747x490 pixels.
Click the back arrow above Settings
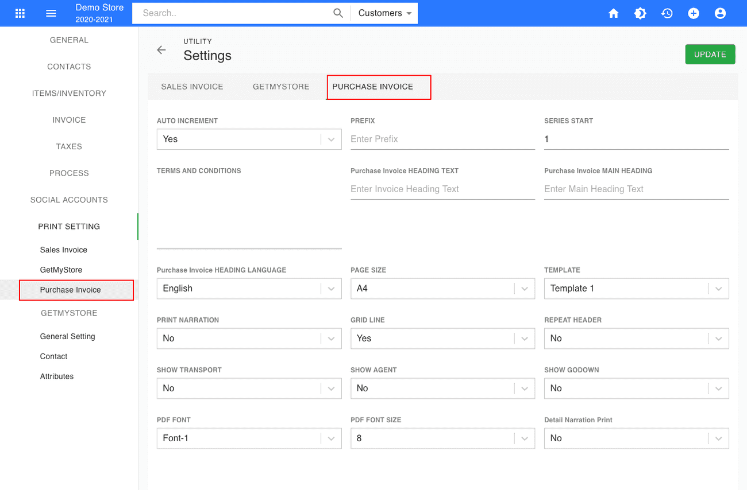(161, 50)
